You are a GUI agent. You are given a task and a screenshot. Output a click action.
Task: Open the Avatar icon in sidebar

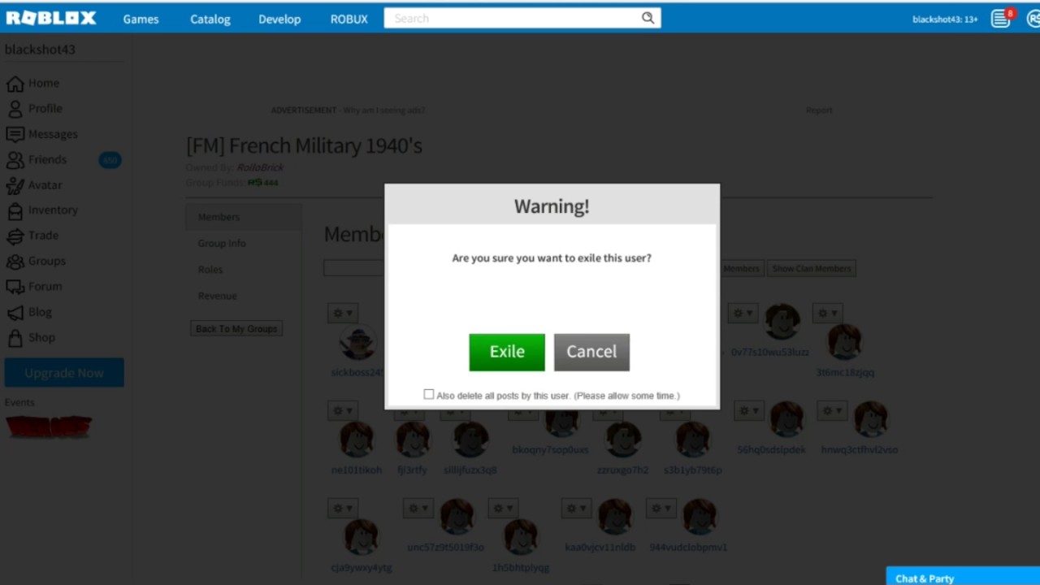coord(15,185)
